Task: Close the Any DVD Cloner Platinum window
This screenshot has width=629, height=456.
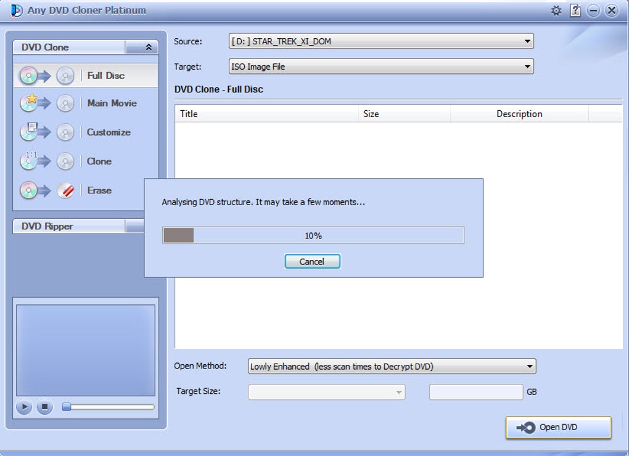Action: click(612, 10)
